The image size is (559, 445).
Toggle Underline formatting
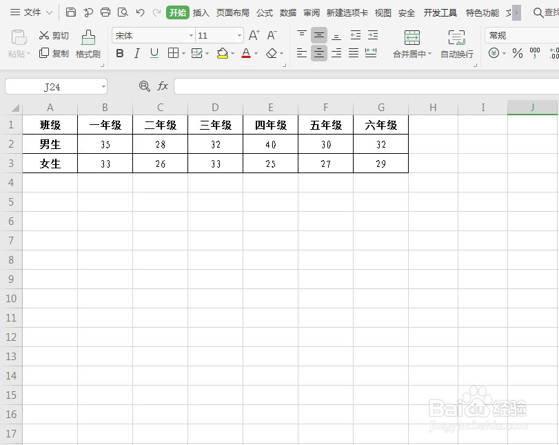154,54
